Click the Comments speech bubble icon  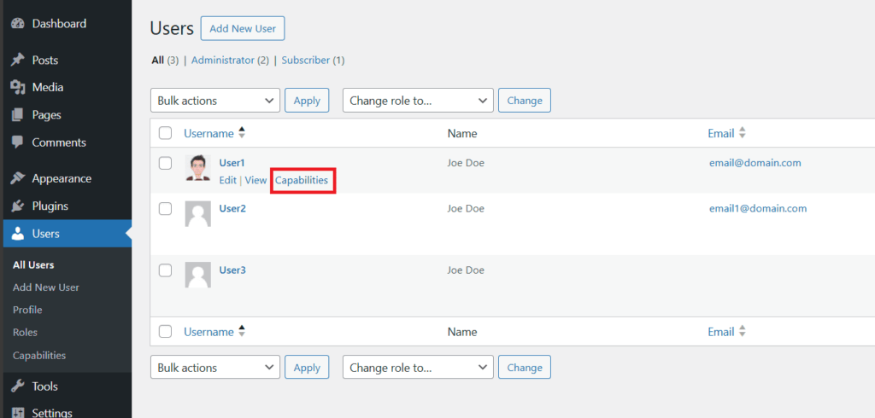17,142
